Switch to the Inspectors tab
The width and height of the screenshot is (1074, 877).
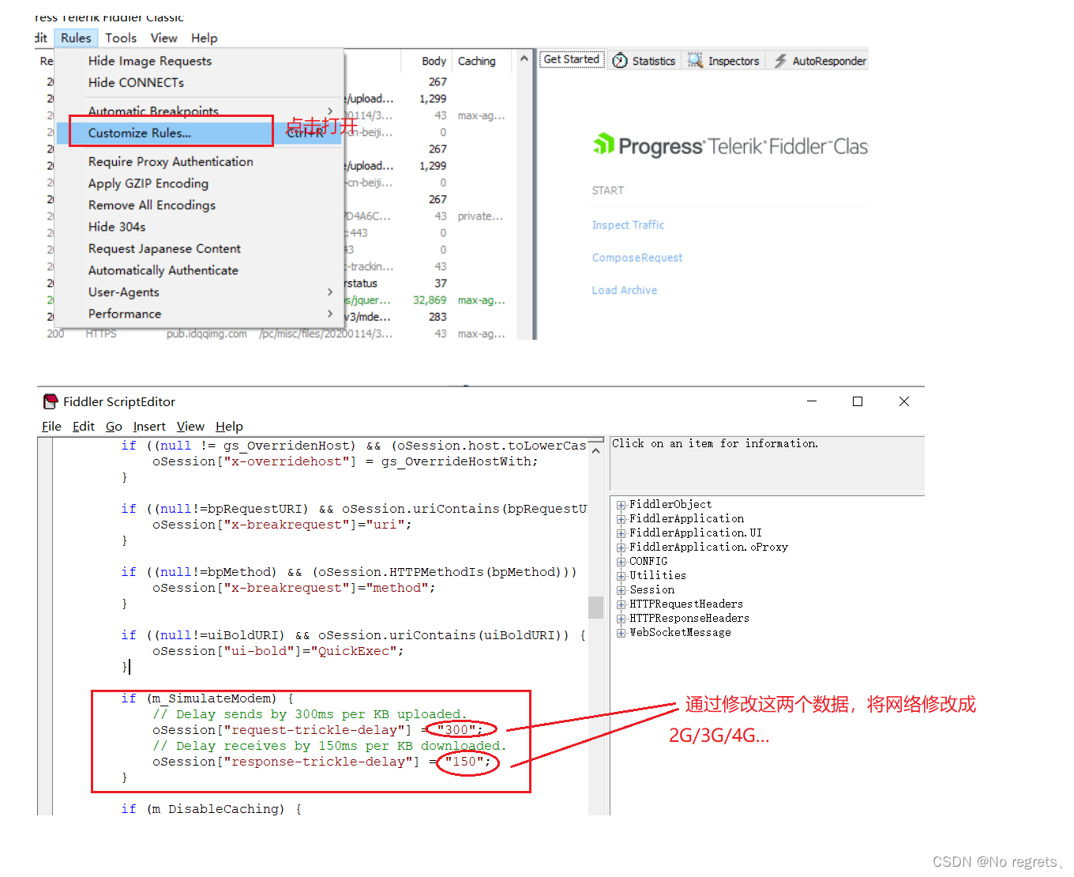723,60
